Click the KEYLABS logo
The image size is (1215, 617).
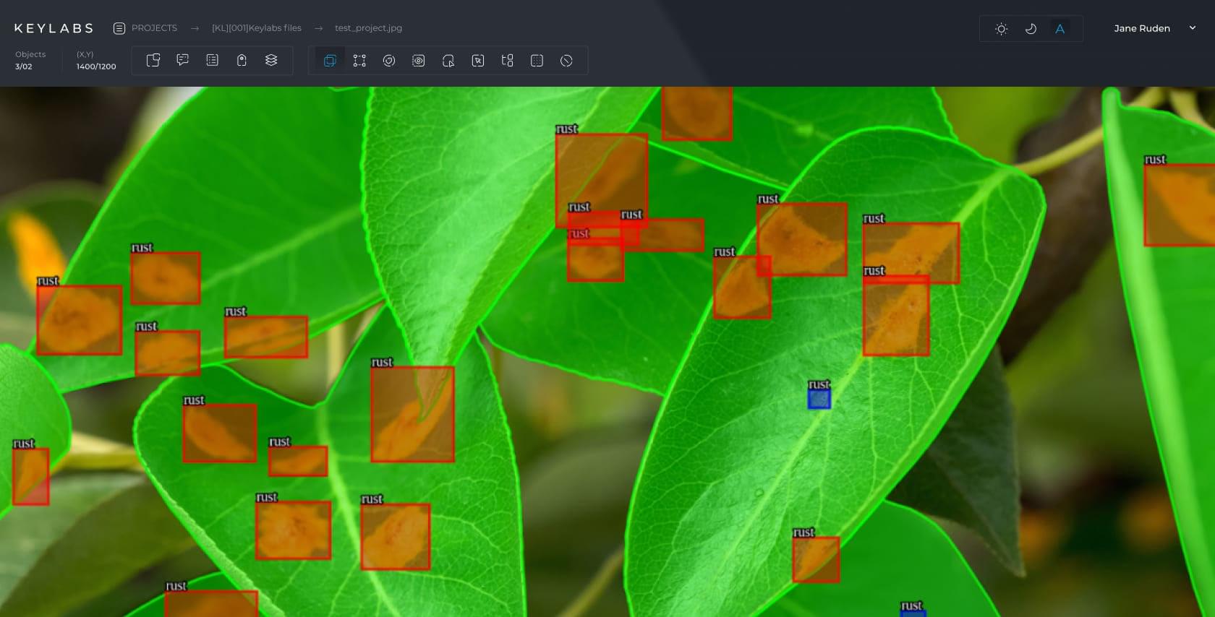coord(54,28)
